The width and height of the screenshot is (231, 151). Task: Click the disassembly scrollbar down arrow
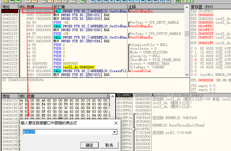point(187,75)
